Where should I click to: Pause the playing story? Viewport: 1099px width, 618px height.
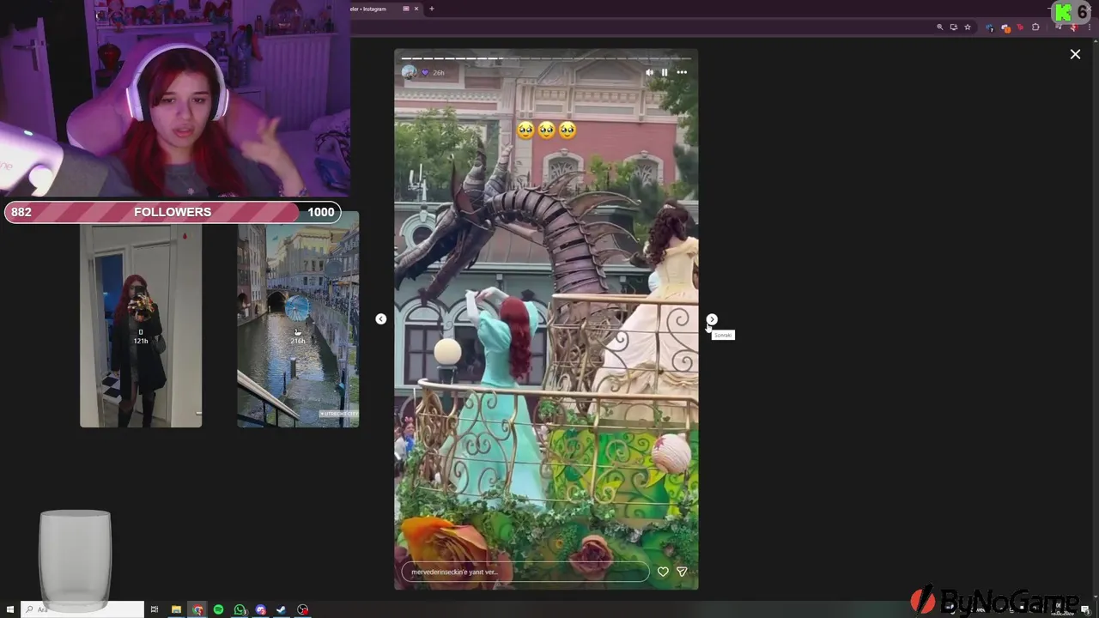(x=665, y=72)
